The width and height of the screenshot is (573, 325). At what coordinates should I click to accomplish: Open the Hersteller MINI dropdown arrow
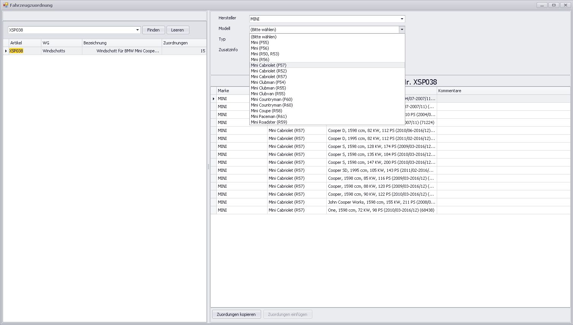pos(401,19)
